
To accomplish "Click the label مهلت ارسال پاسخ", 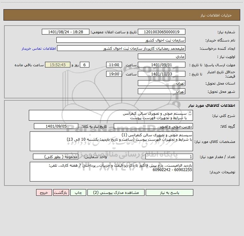I will pos(220,65).
